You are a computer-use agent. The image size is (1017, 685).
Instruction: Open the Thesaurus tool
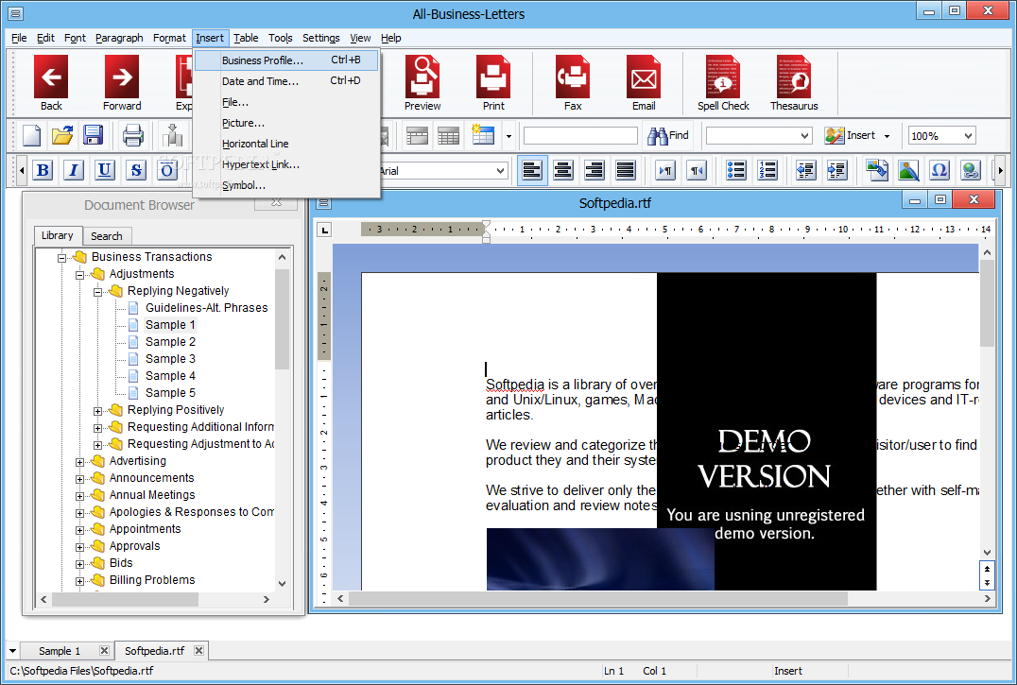(x=794, y=83)
